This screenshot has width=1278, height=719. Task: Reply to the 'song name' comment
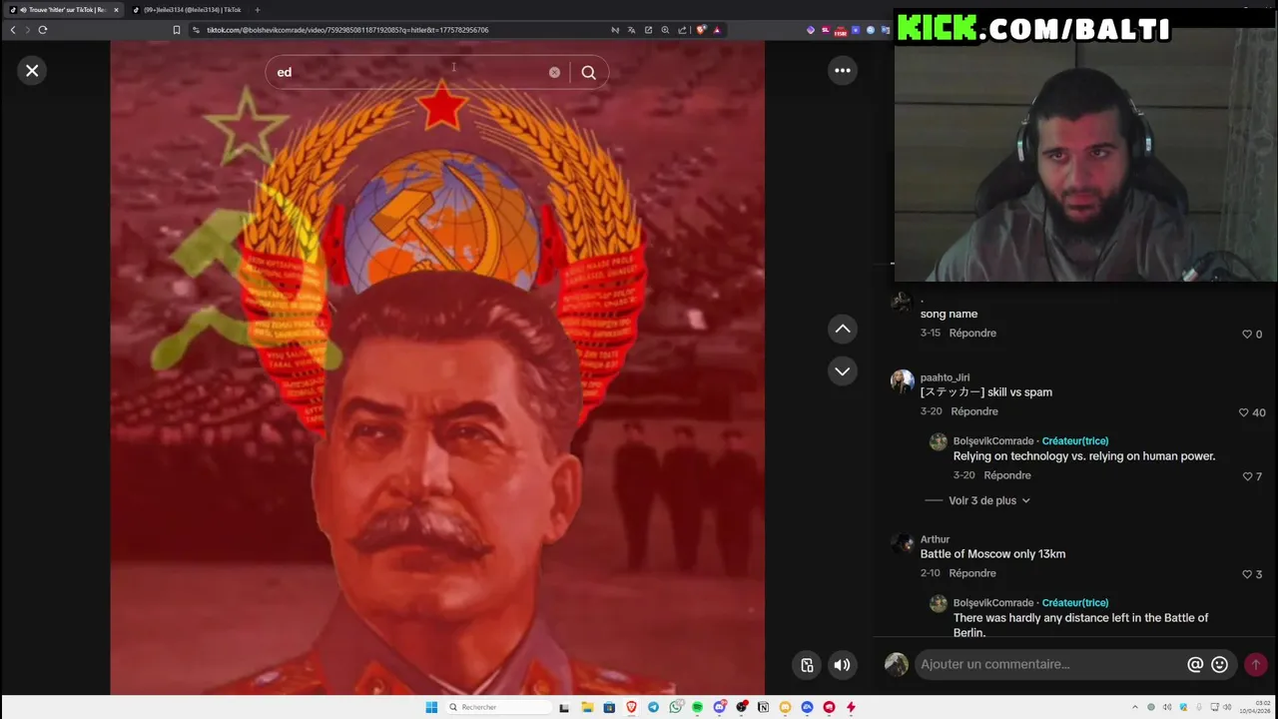[x=972, y=333]
